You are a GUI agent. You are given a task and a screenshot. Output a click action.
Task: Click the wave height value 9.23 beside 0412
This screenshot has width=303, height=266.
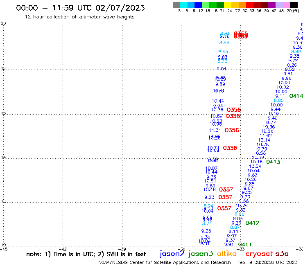(x=237, y=223)
